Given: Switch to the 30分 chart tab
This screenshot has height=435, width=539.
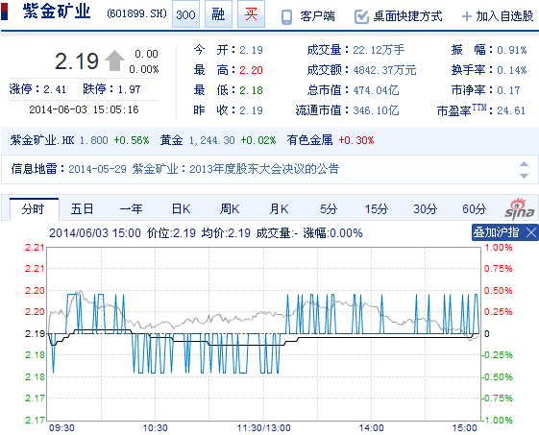Looking at the screenshot, I should click(x=426, y=209).
